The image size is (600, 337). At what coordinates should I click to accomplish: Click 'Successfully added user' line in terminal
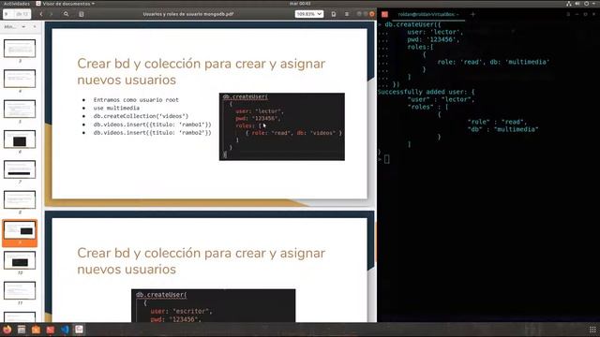coord(426,92)
